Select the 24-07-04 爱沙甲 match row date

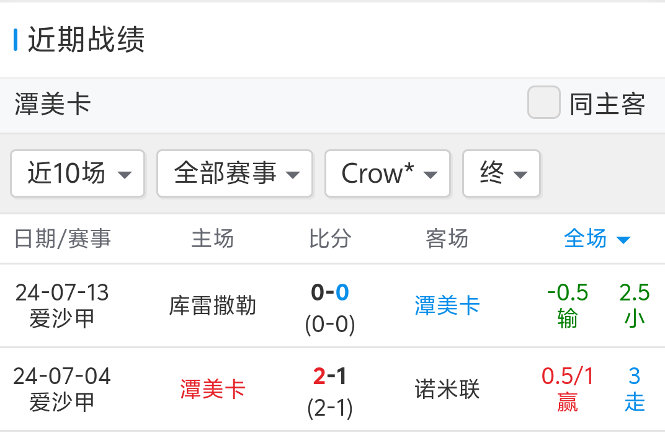click(62, 390)
